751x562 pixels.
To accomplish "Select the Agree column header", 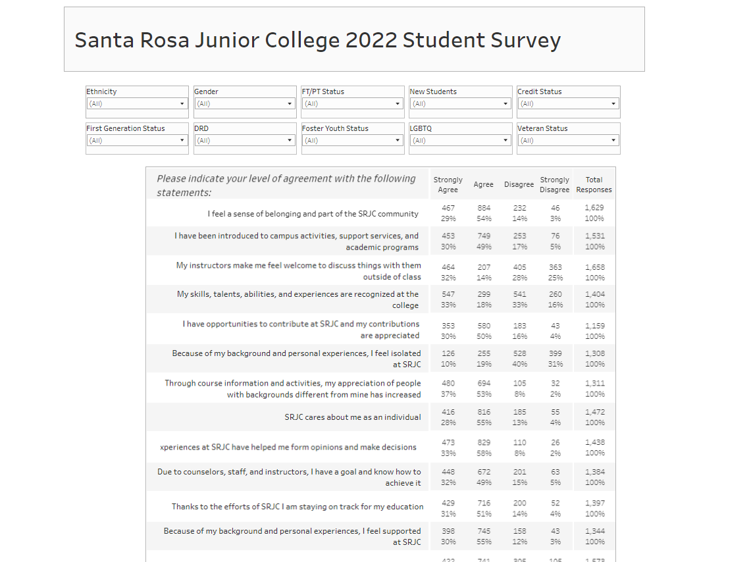I will [484, 184].
